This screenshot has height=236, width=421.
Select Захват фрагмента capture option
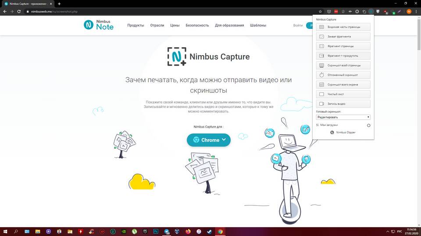coord(343,37)
